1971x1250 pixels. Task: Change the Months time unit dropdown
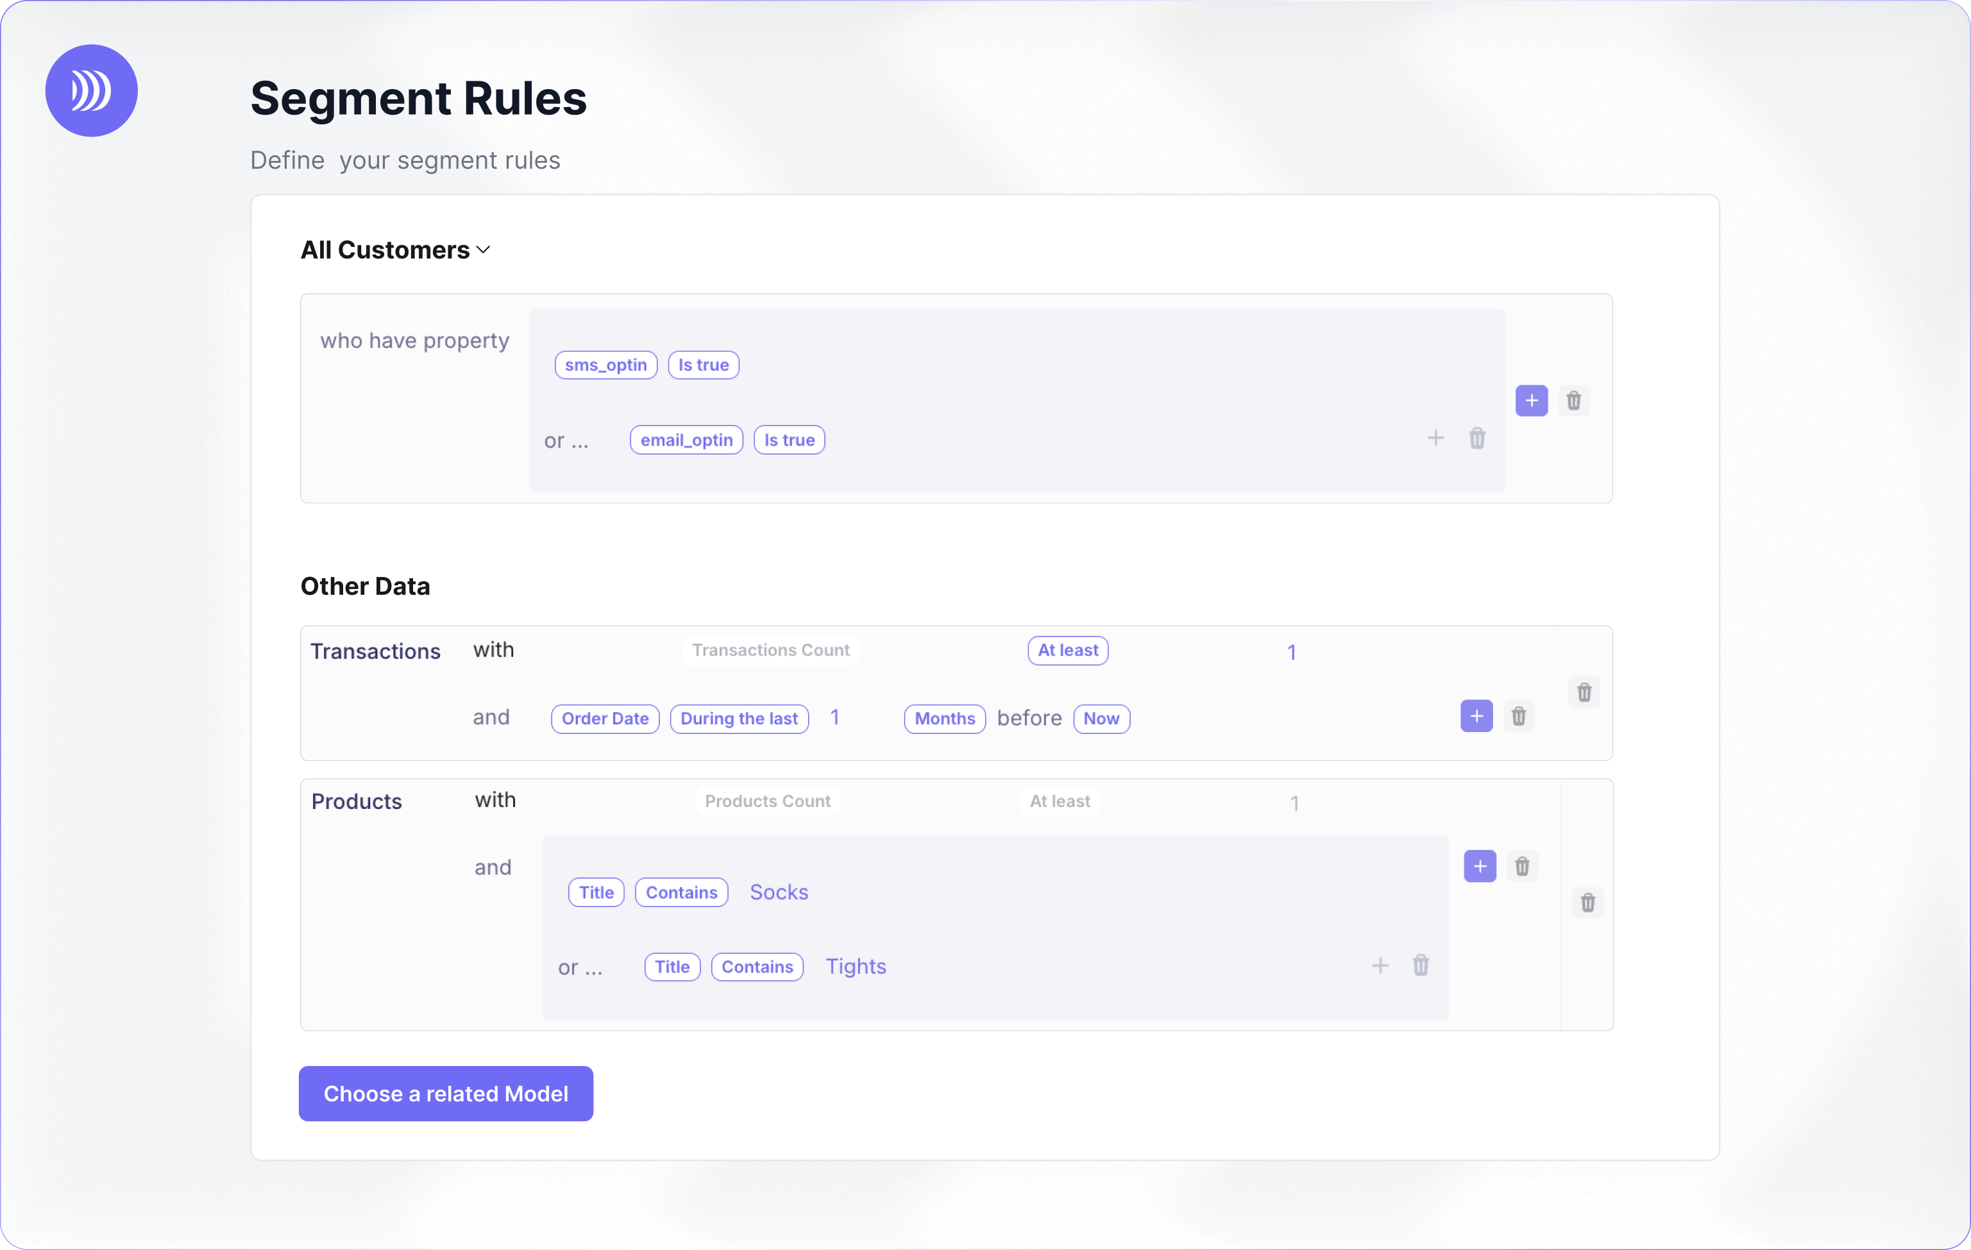943,719
